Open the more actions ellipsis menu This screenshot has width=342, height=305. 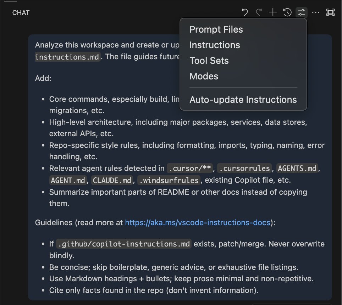pos(316,12)
